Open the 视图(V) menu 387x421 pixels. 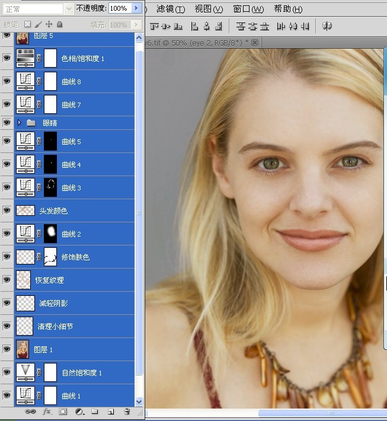[x=209, y=9]
